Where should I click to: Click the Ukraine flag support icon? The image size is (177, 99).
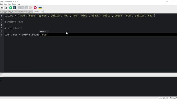pyautogui.click(x=40, y=8)
